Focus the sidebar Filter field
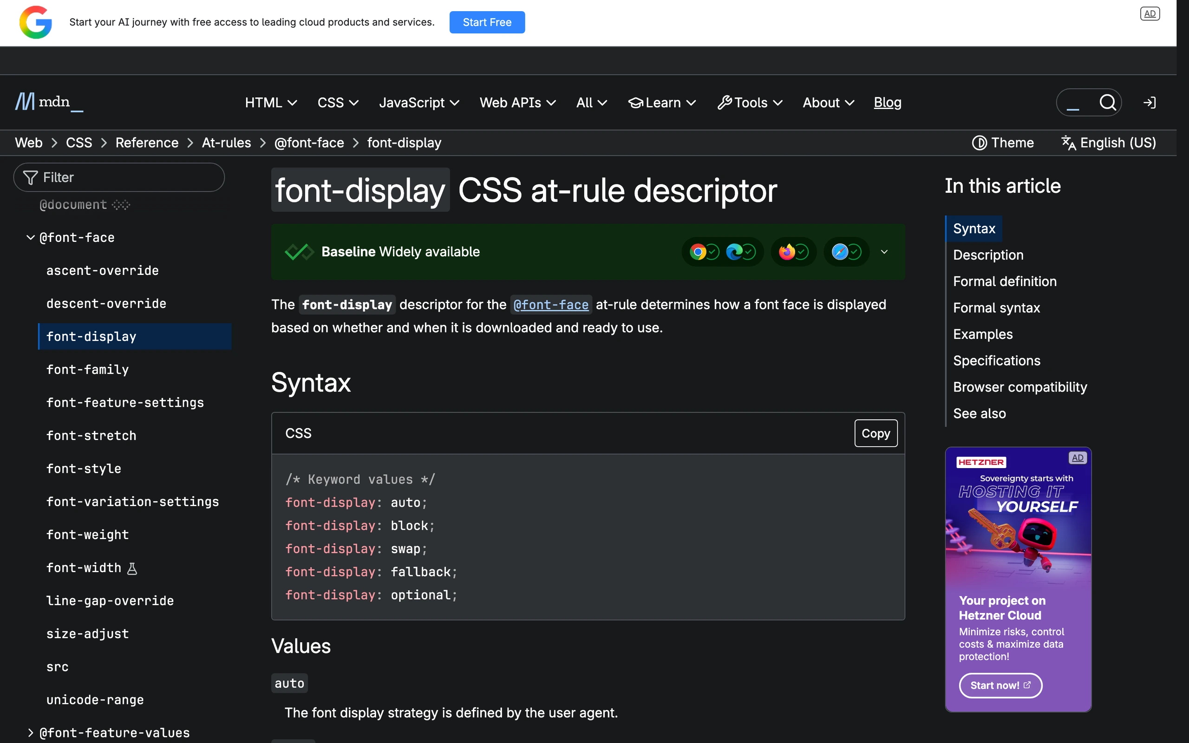 [x=119, y=177]
